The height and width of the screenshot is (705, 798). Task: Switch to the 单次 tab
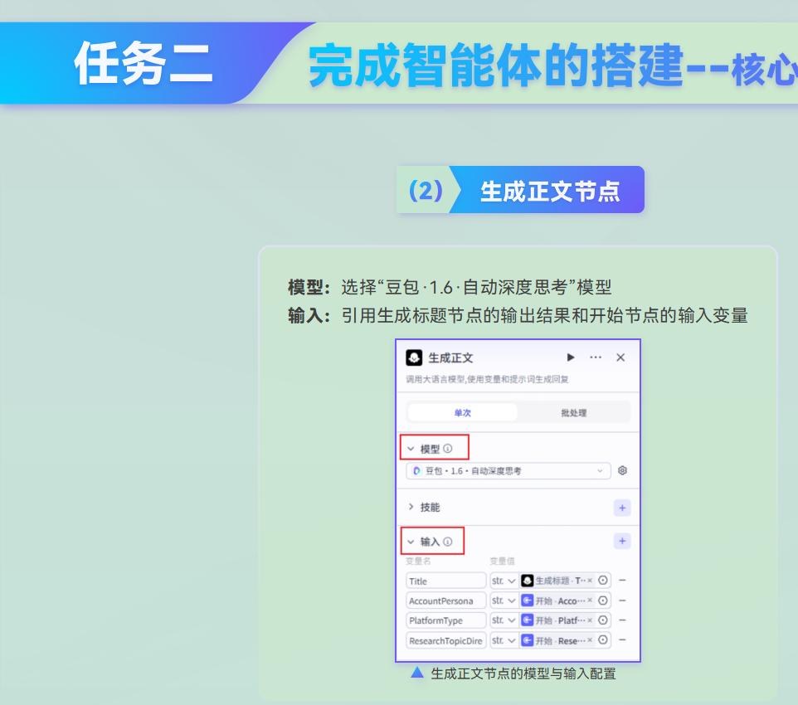pyautogui.click(x=463, y=412)
